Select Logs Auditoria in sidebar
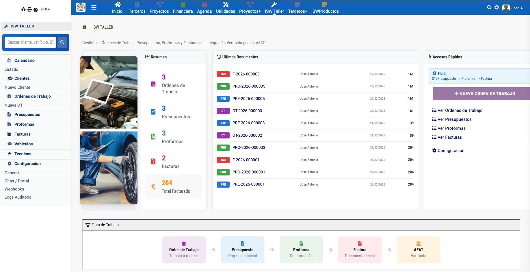The width and height of the screenshot is (530, 272). point(18,197)
